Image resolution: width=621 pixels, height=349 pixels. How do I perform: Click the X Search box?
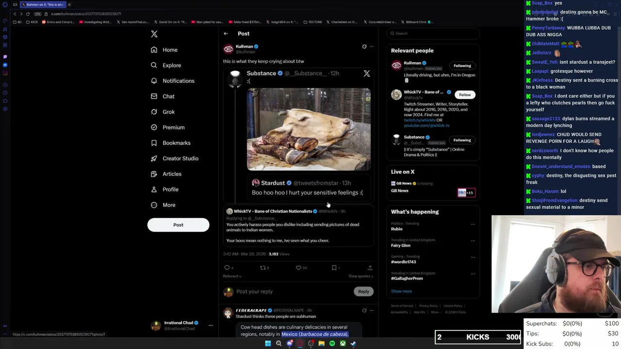(x=433, y=33)
